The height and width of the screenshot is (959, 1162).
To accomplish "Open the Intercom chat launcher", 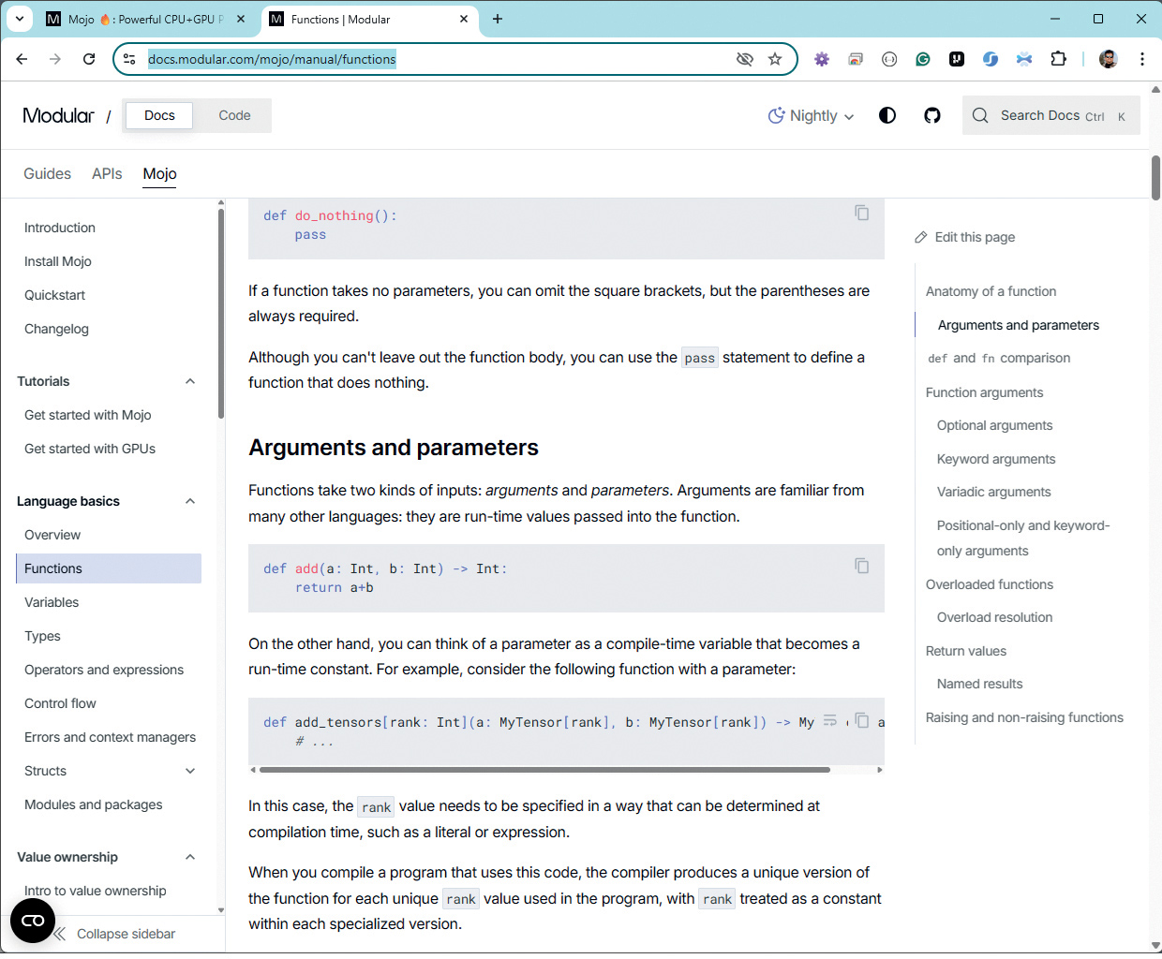I will click(33, 921).
